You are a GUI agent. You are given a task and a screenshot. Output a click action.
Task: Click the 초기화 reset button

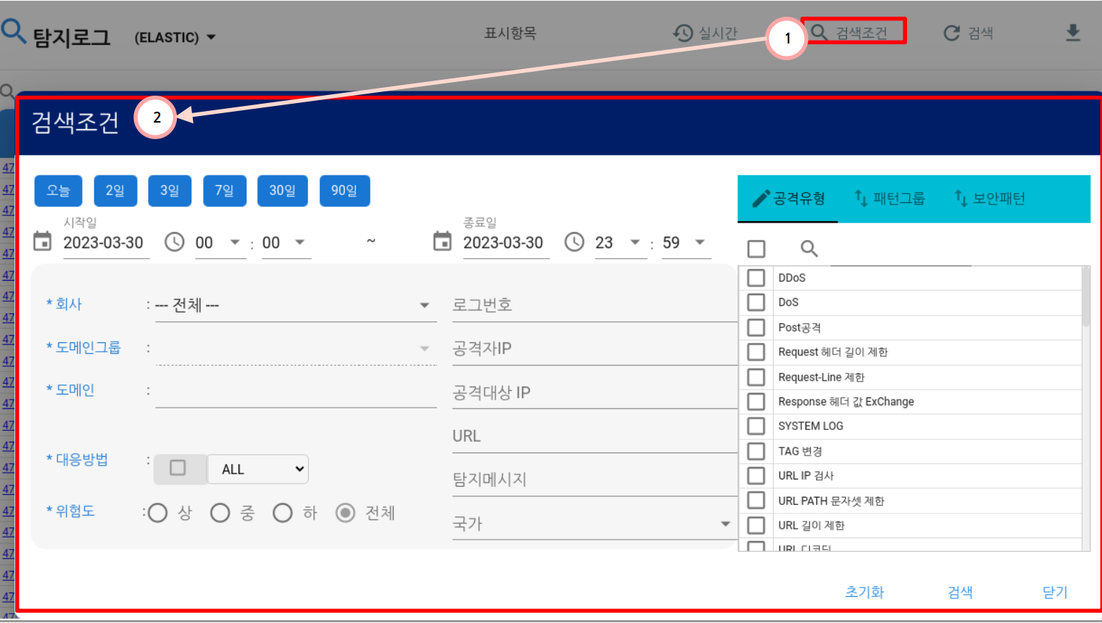[x=864, y=592]
